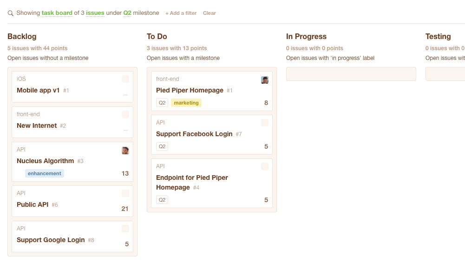Click empty assignee box on Mobile app v1
This screenshot has height=276, width=465.
pos(125,79)
